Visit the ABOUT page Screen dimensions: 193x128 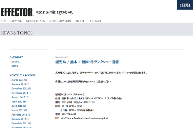click(x=80, y=21)
